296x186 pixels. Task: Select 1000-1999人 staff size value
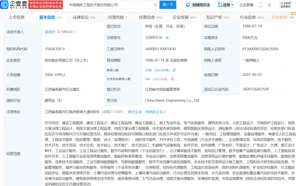(55, 75)
